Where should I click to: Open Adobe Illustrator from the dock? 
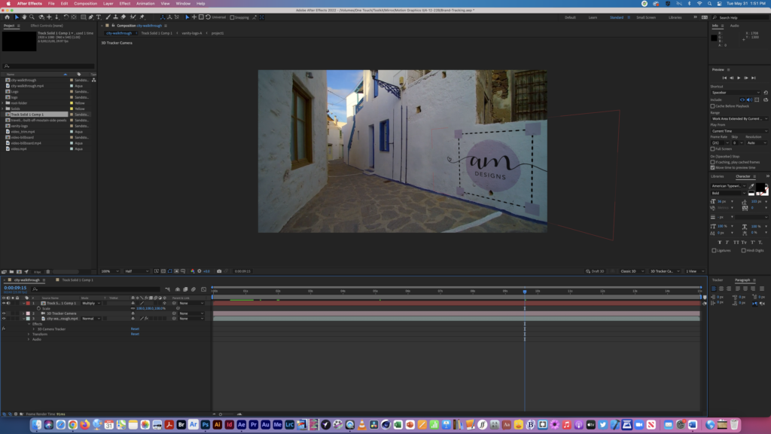pyautogui.click(x=217, y=425)
